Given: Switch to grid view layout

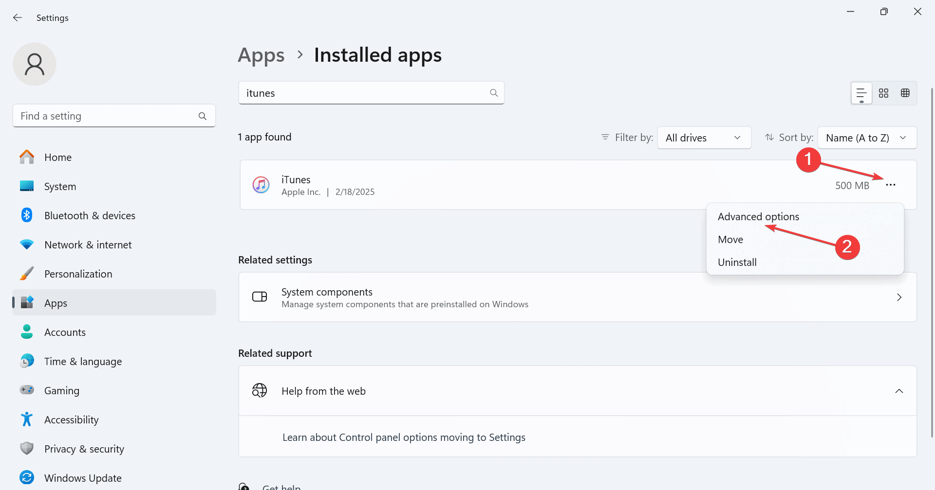Looking at the screenshot, I should [883, 93].
